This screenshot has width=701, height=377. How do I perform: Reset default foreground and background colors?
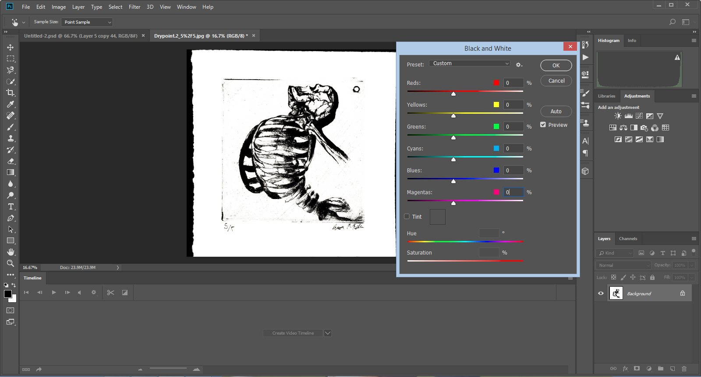click(x=6, y=285)
